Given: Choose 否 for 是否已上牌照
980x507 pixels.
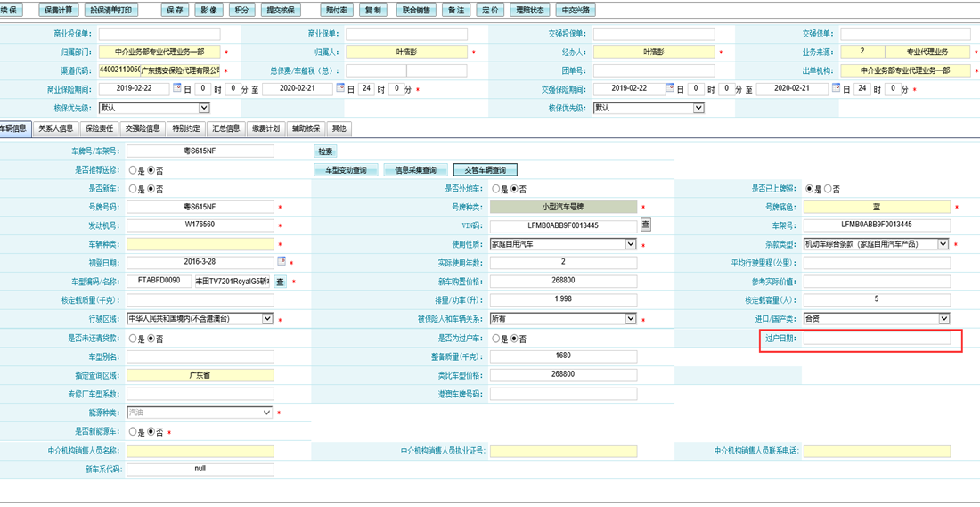Looking at the screenshot, I should 828,189.
